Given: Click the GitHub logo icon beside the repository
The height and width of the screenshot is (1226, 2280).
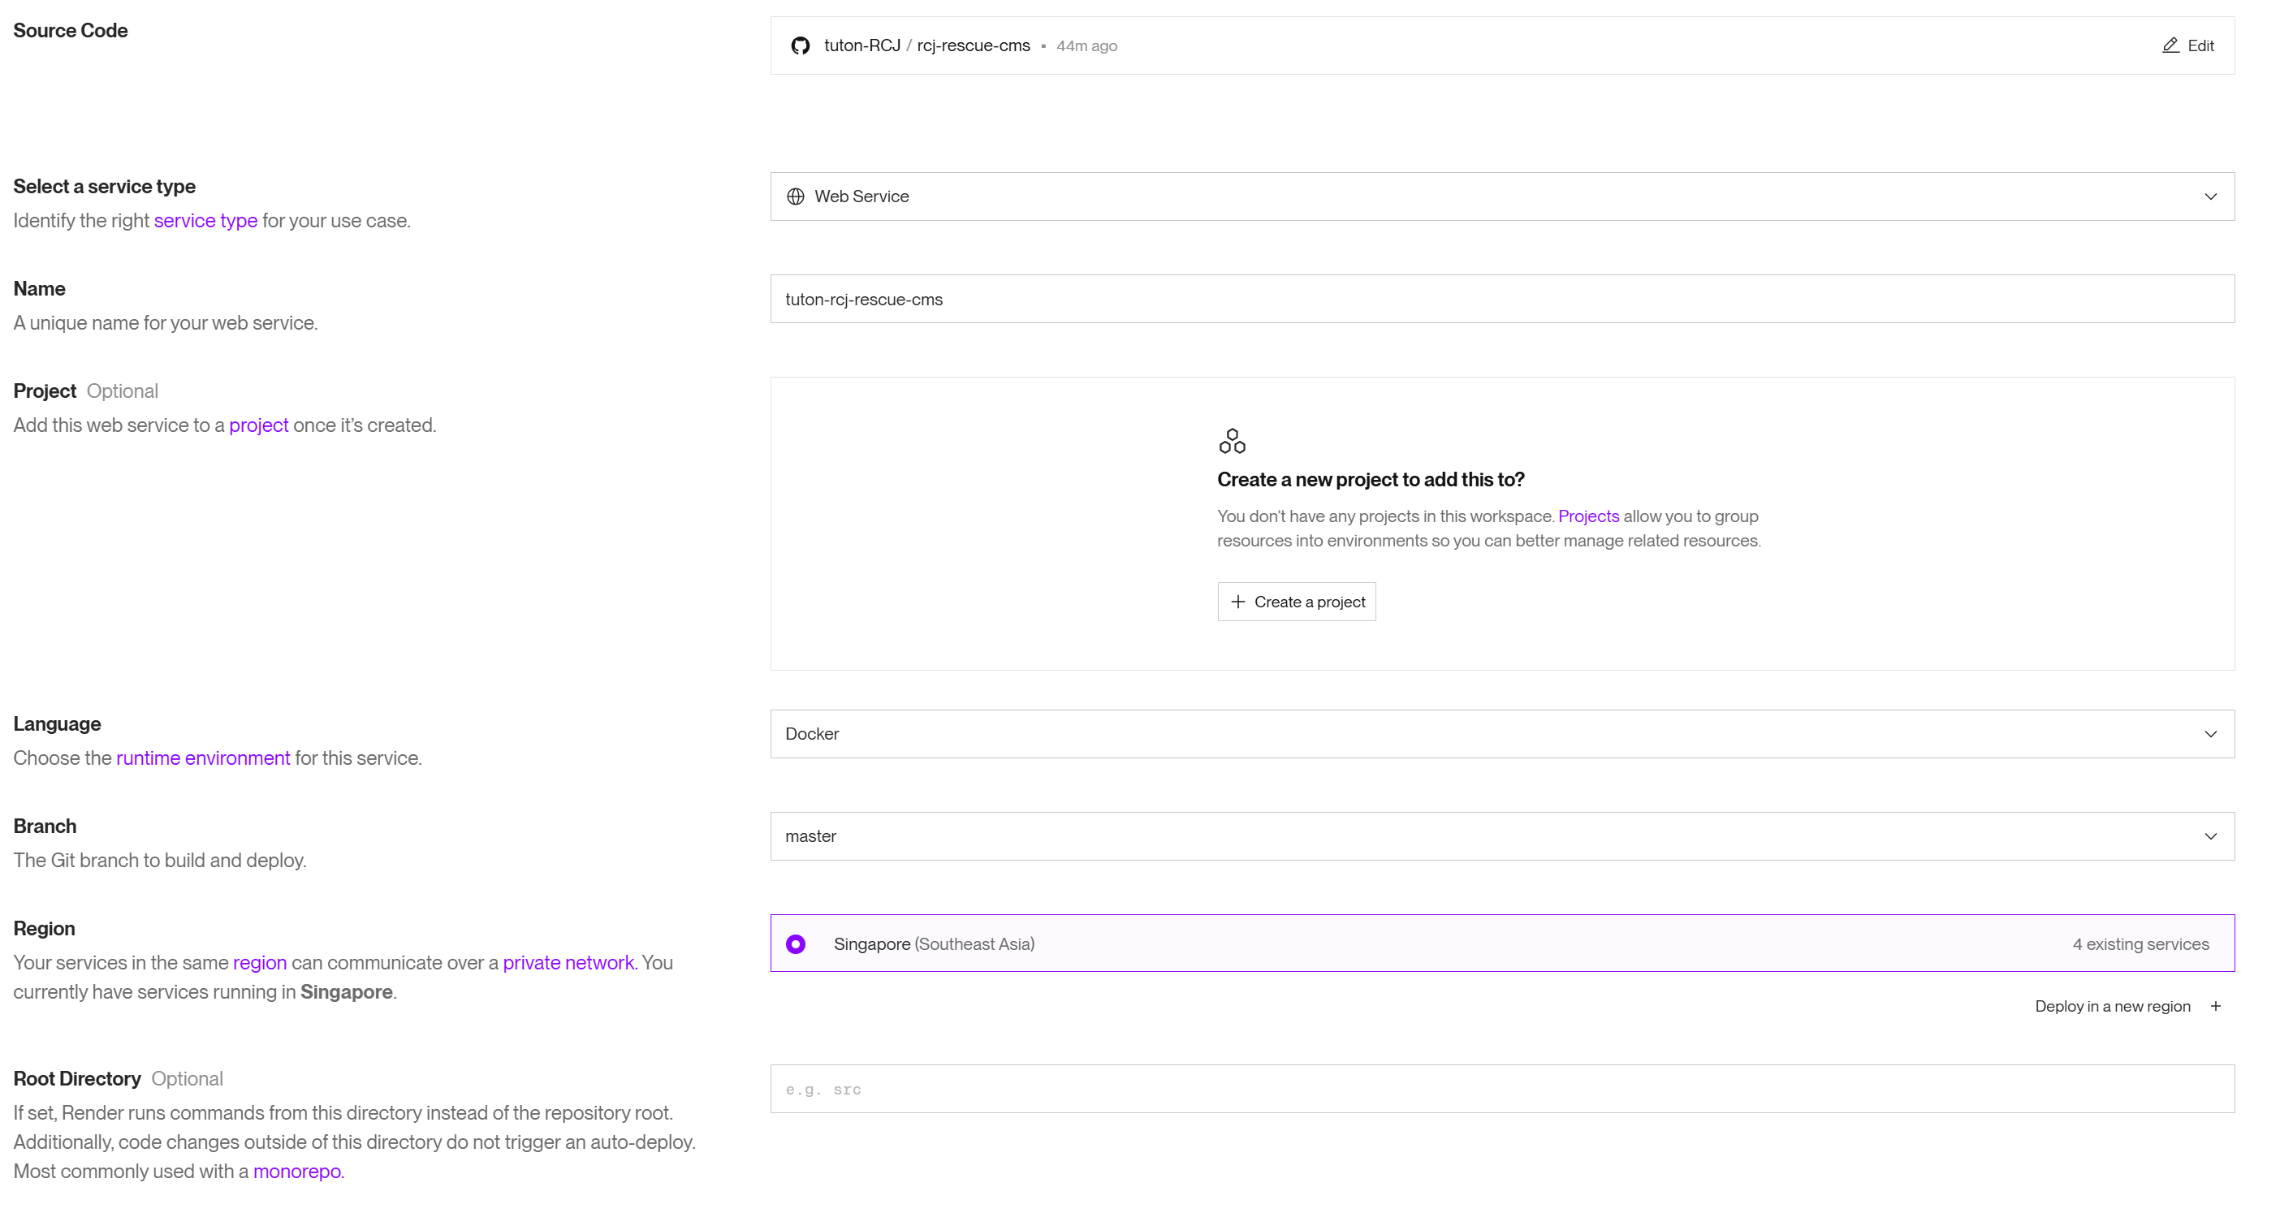Looking at the screenshot, I should 800,46.
